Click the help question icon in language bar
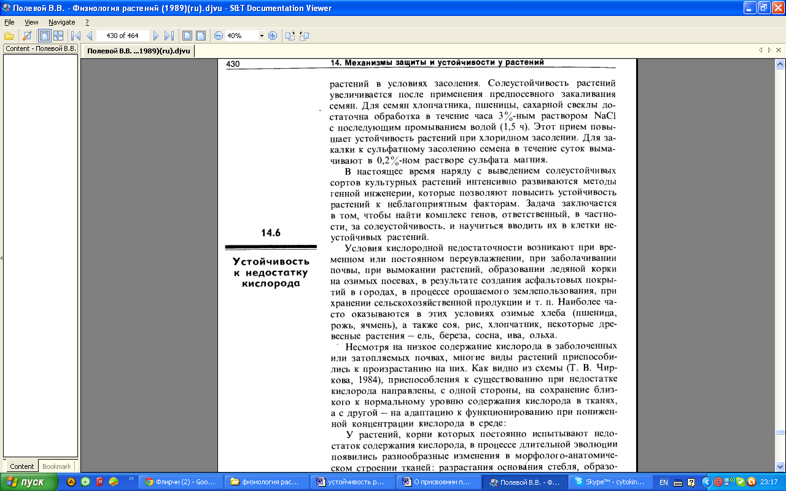 (691, 482)
